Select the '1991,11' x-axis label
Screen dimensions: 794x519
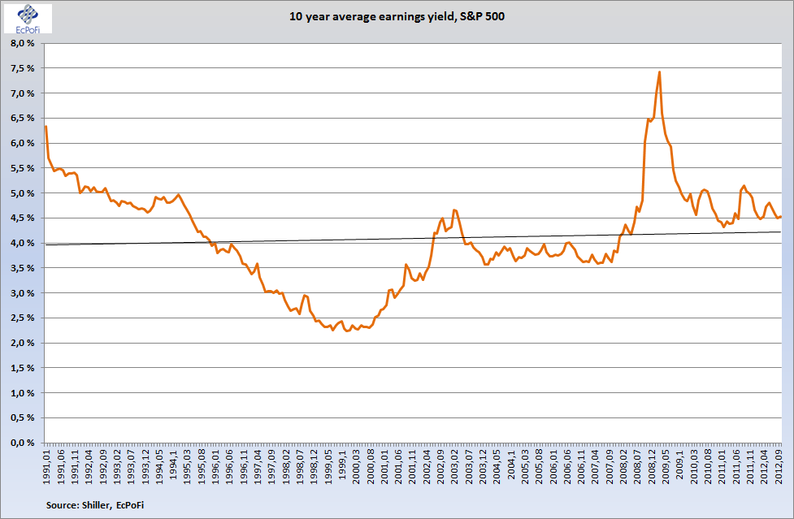click(x=75, y=465)
